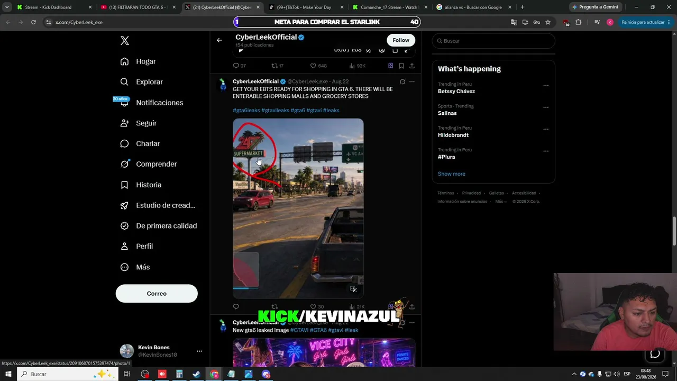This screenshot has height=381, width=677.
Task: Open the Chrome profile avatar K
Action: tap(610, 22)
